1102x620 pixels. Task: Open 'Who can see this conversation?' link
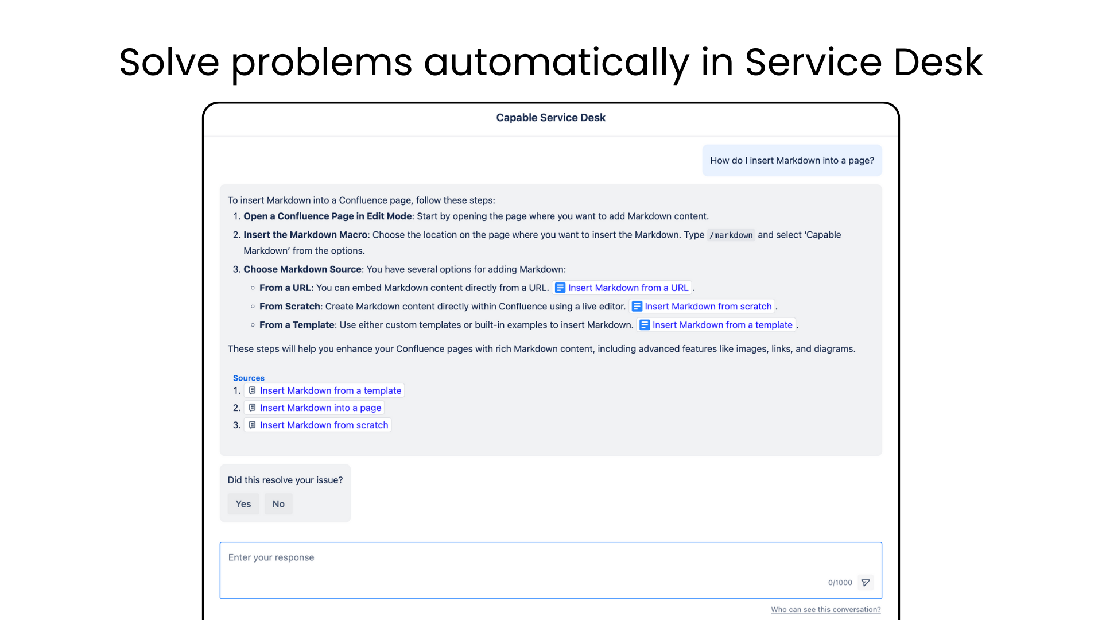[825, 610]
